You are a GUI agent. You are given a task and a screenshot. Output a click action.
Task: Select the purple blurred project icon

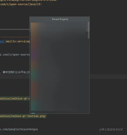tap(34, 54)
